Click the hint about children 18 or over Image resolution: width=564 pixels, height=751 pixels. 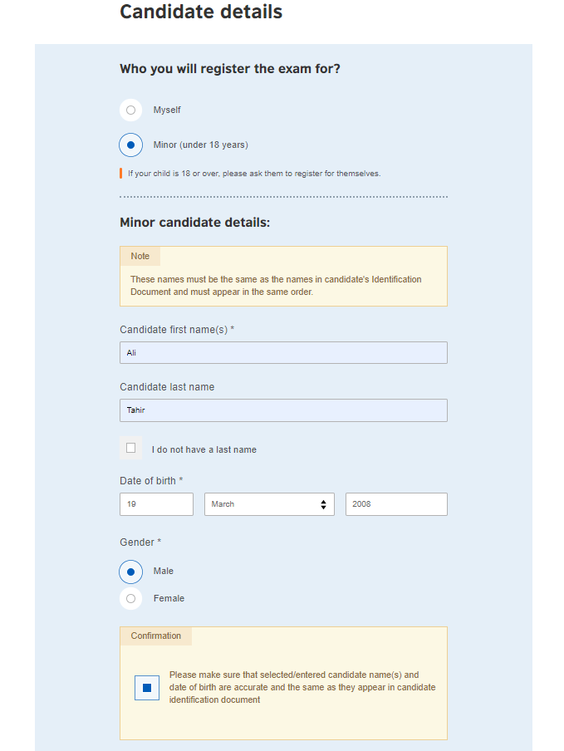(x=253, y=174)
